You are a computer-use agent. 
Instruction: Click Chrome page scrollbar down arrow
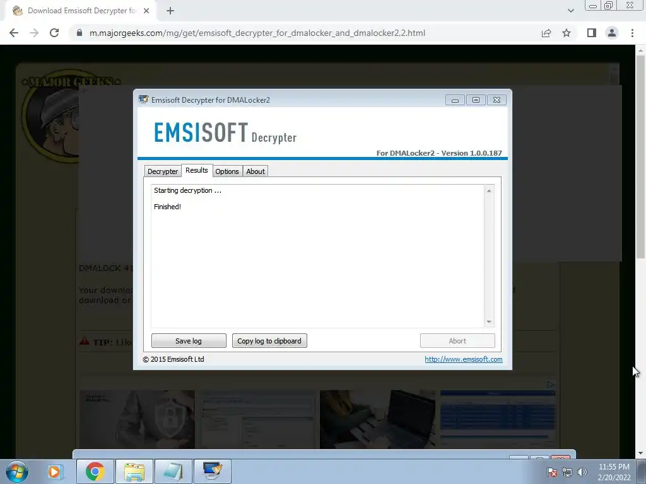[x=640, y=452]
